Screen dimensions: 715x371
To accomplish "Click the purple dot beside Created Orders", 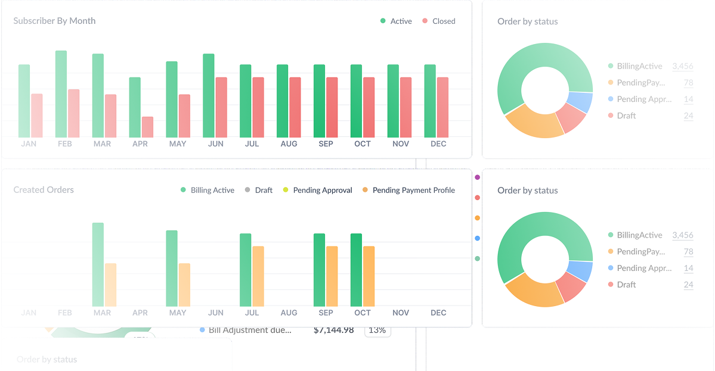I will tap(477, 177).
